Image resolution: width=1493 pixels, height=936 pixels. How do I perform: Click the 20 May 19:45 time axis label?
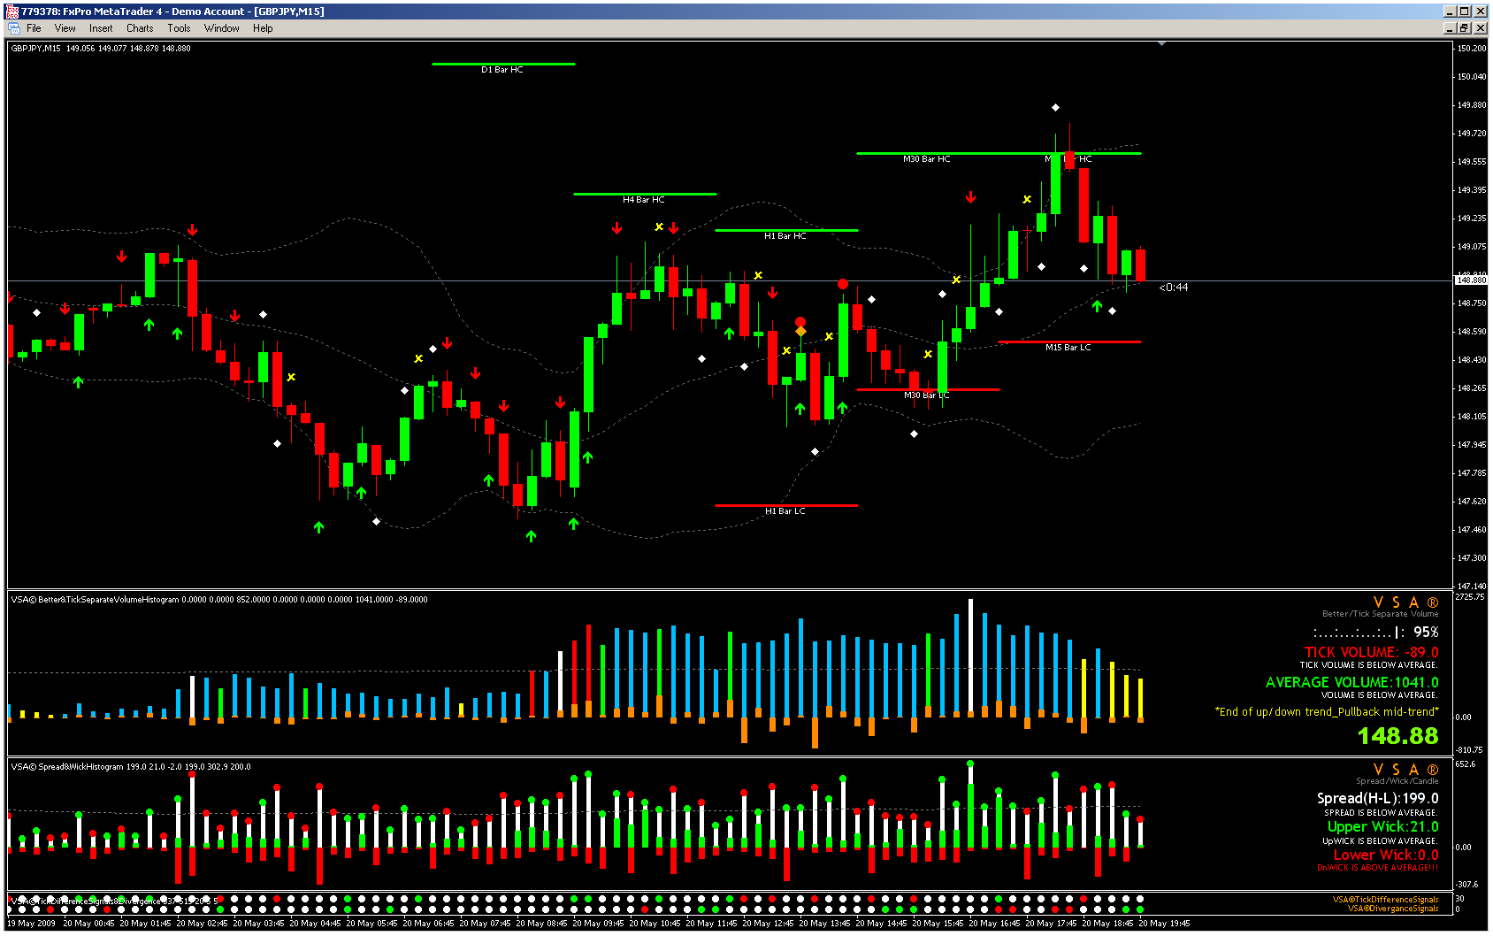tap(1164, 924)
